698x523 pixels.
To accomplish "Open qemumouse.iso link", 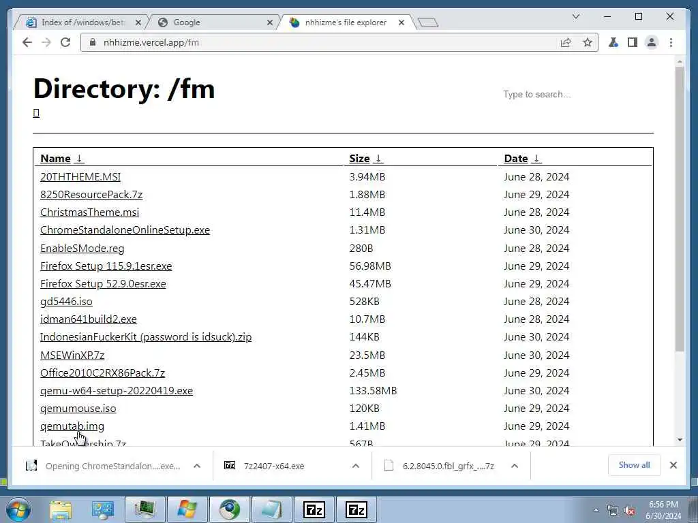I will pyautogui.click(x=78, y=409).
